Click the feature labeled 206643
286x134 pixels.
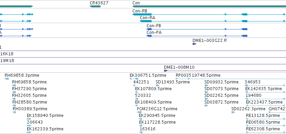pyautogui.click(x=29, y=126)
